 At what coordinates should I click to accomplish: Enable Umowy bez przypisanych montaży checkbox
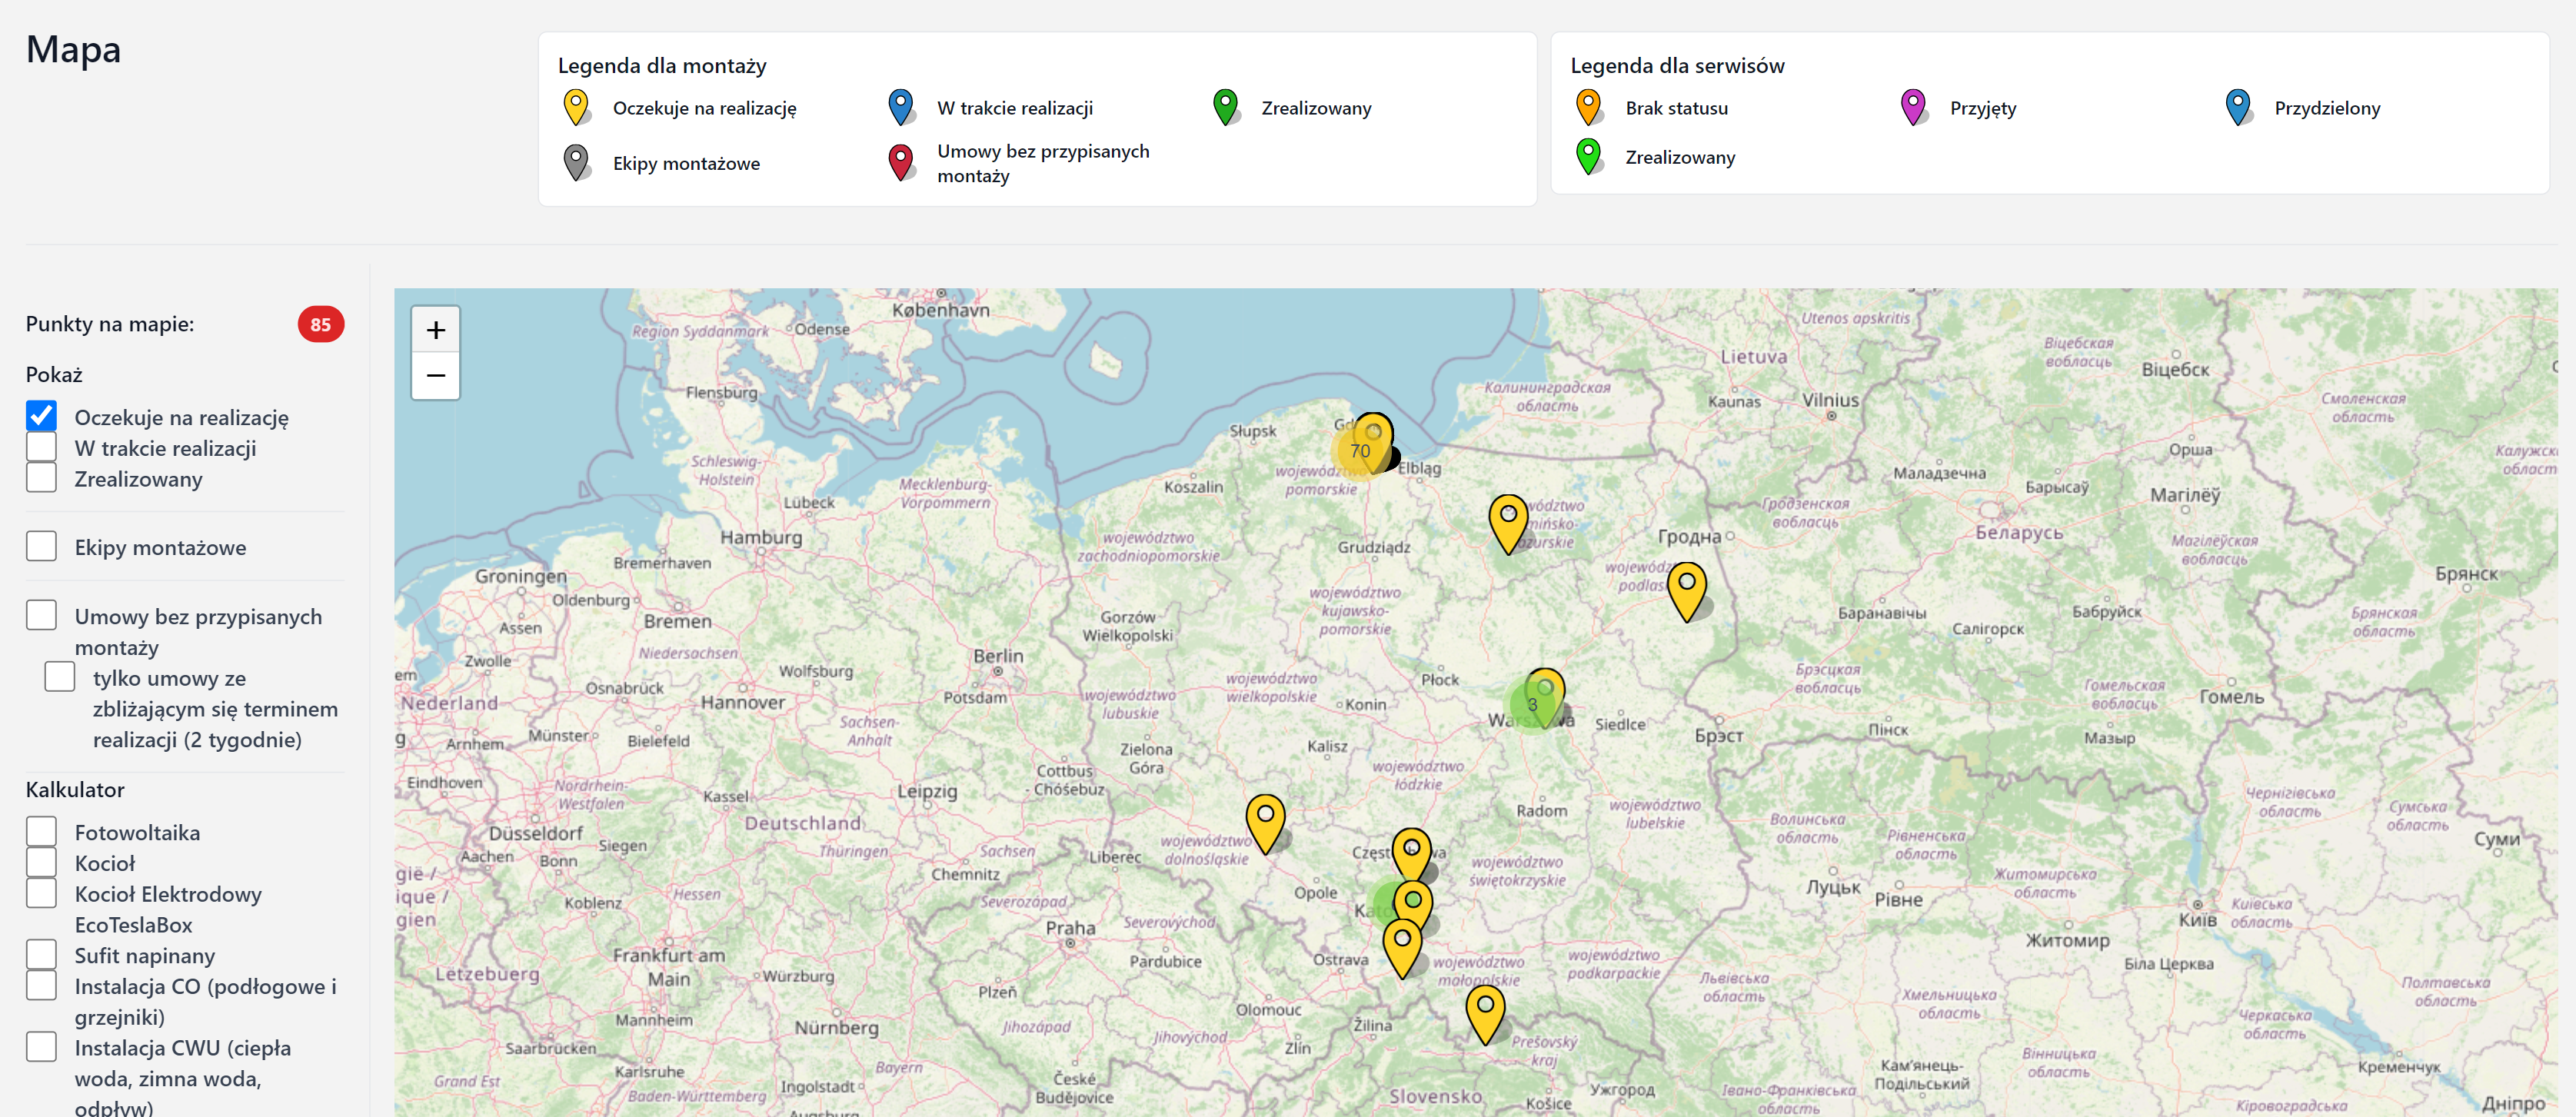(42, 616)
